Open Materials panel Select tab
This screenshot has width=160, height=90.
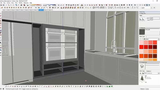coord(141,36)
